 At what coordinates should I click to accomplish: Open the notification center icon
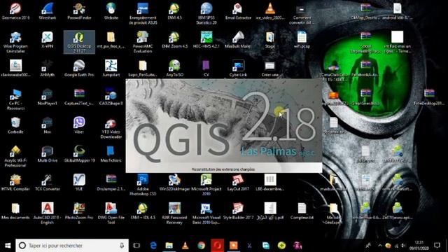point(437,246)
